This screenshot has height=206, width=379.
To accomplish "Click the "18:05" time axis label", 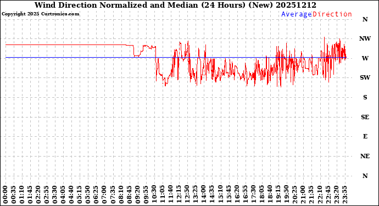I will point(262,194).
